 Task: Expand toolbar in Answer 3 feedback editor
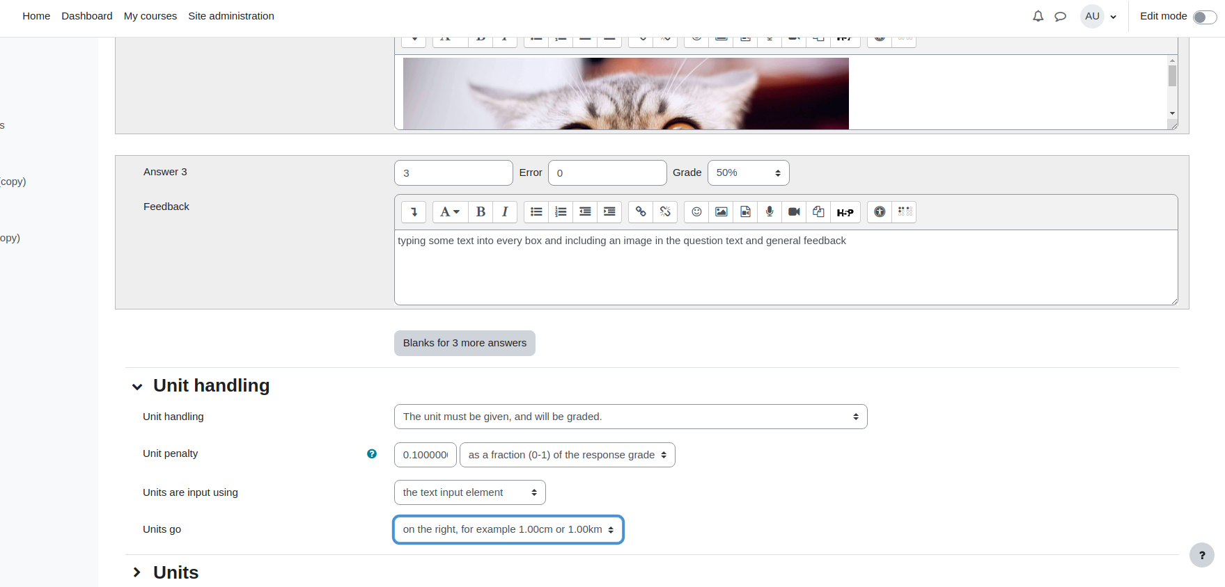pos(414,212)
